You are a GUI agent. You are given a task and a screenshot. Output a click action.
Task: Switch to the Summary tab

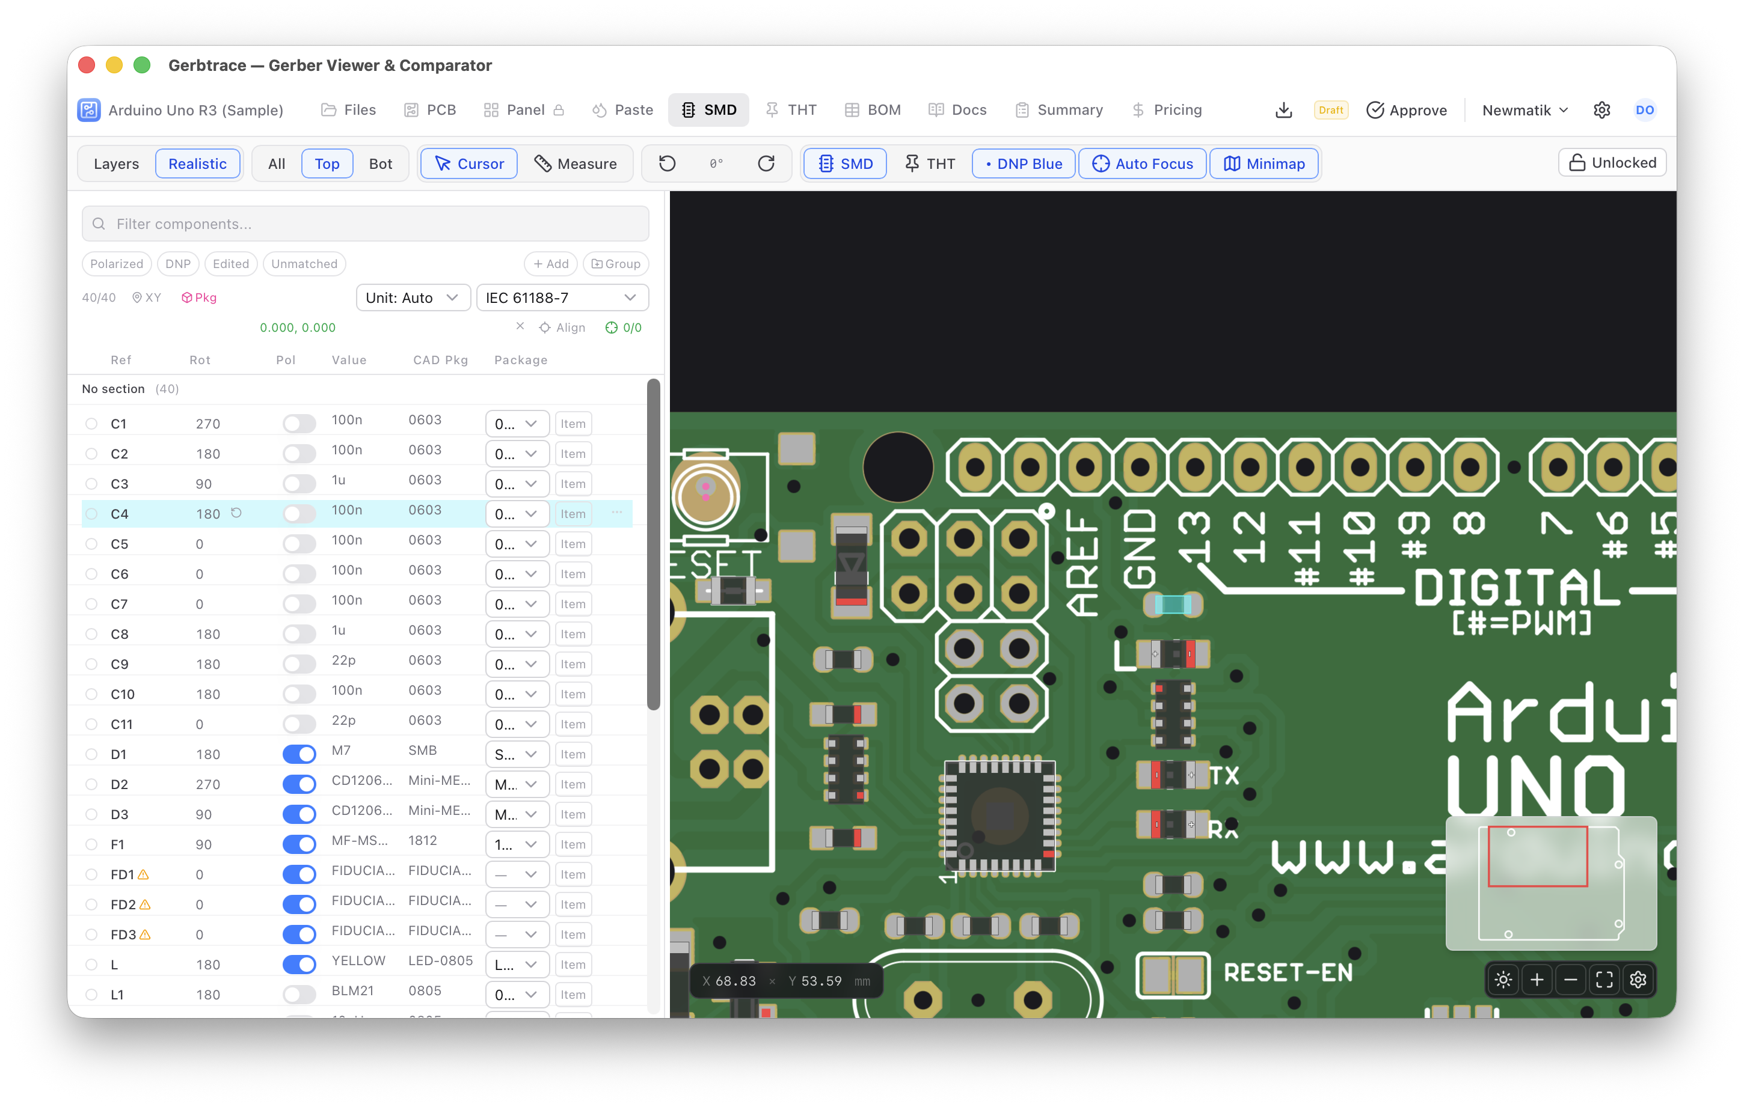click(x=1059, y=110)
